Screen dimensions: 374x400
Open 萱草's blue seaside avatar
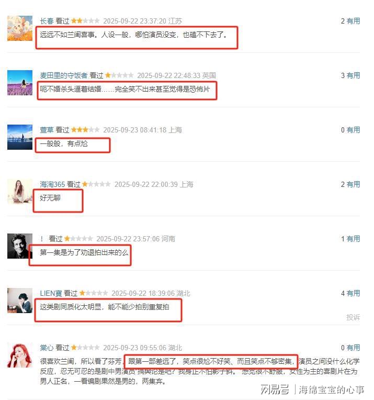point(20,137)
